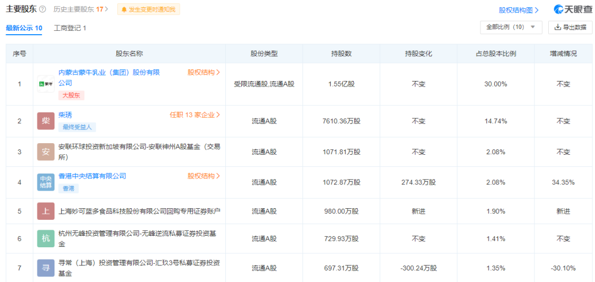Click the 最终受益人 tag

coord(77,127)
